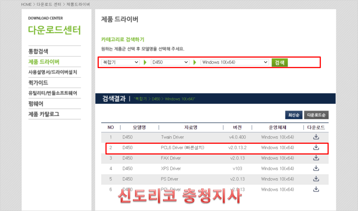Click the green 검색 search button
The width and height of the screenshot is (358, 211).
(280, 62)
